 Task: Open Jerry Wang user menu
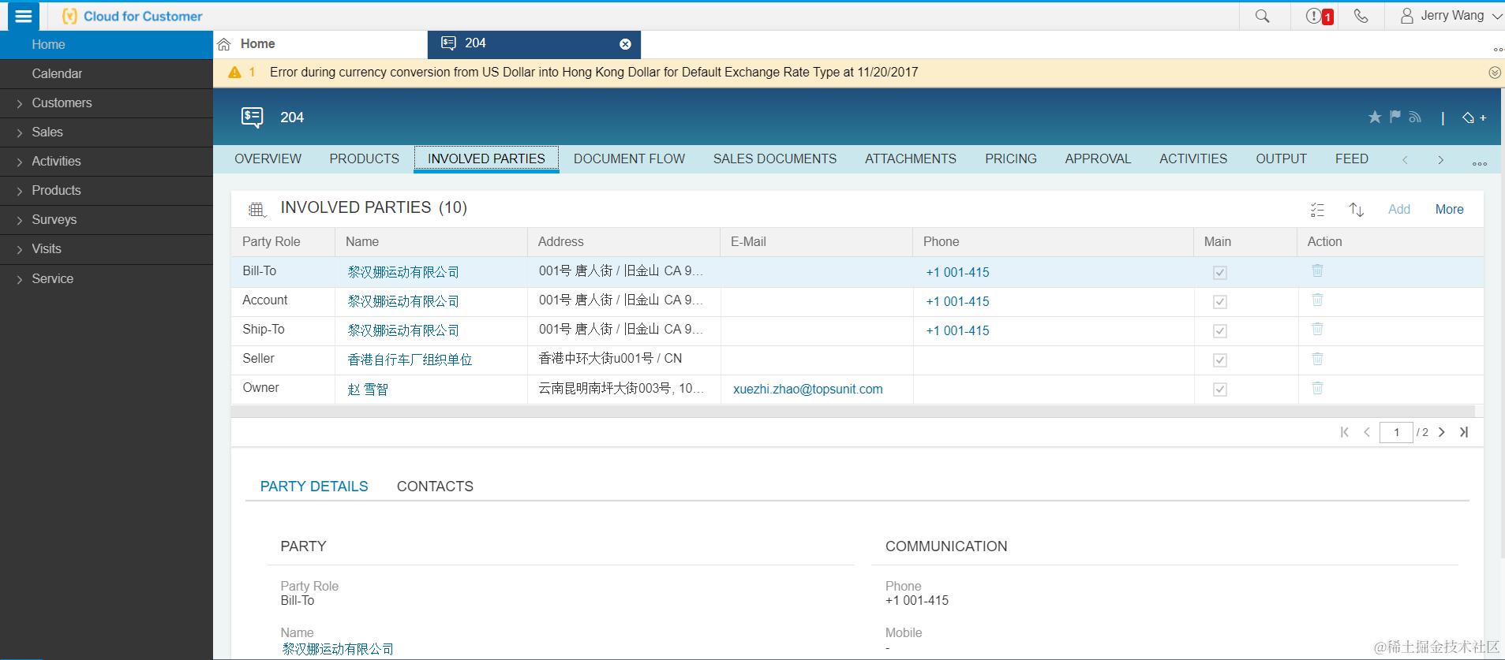click(x=1451, y=16)
